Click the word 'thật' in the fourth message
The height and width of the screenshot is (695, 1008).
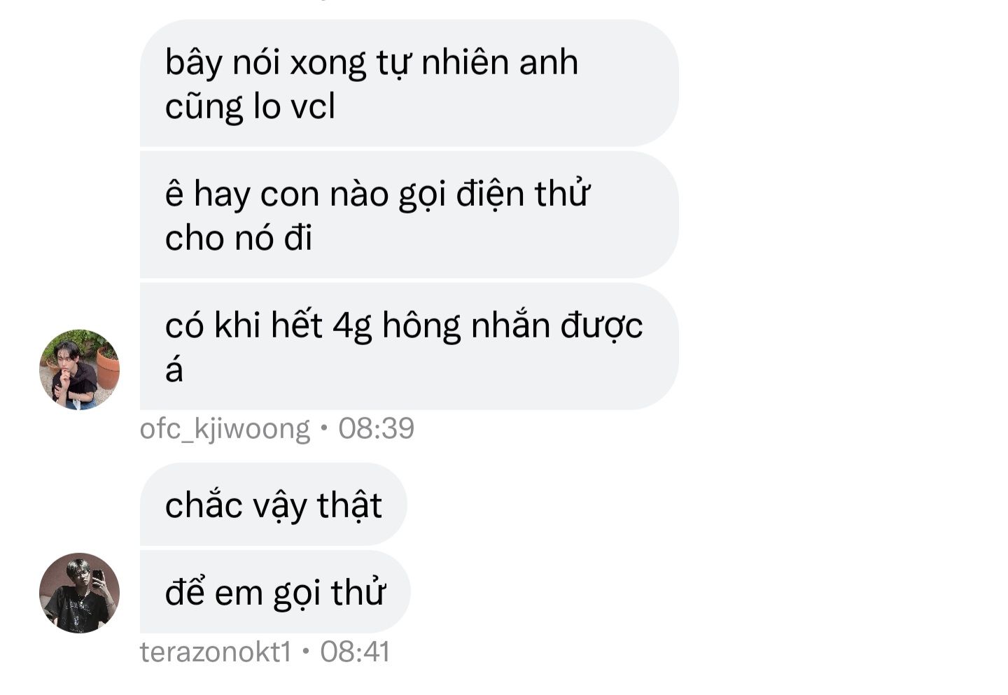[349, 505]
